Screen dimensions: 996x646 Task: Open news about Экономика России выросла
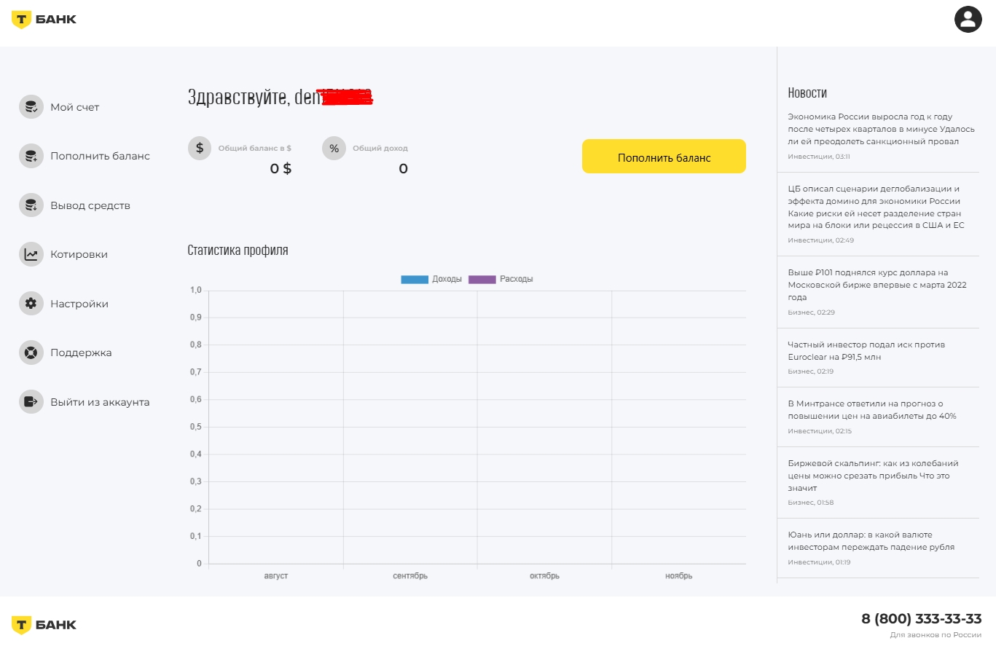click(x=880, y=129)
